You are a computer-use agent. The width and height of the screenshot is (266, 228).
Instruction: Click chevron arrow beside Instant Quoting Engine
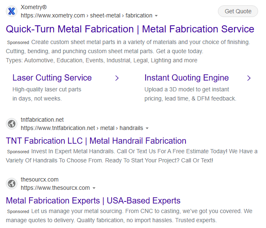[x=249, y=78]
